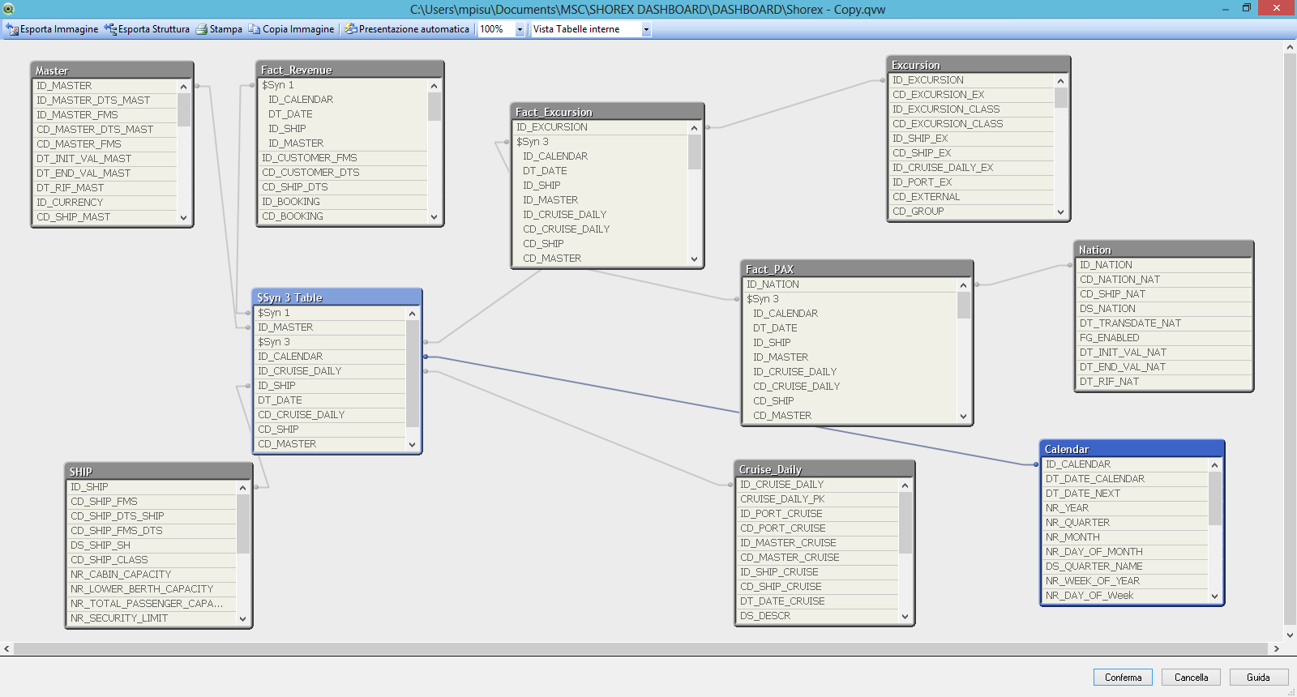Viewport: 1297px width, 697px height.
Task: Open the Vista Tabelle interne dropdown
Action: point(646,29)
